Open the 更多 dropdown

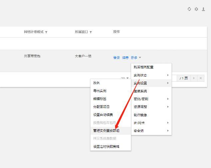(x=136, y=58)
